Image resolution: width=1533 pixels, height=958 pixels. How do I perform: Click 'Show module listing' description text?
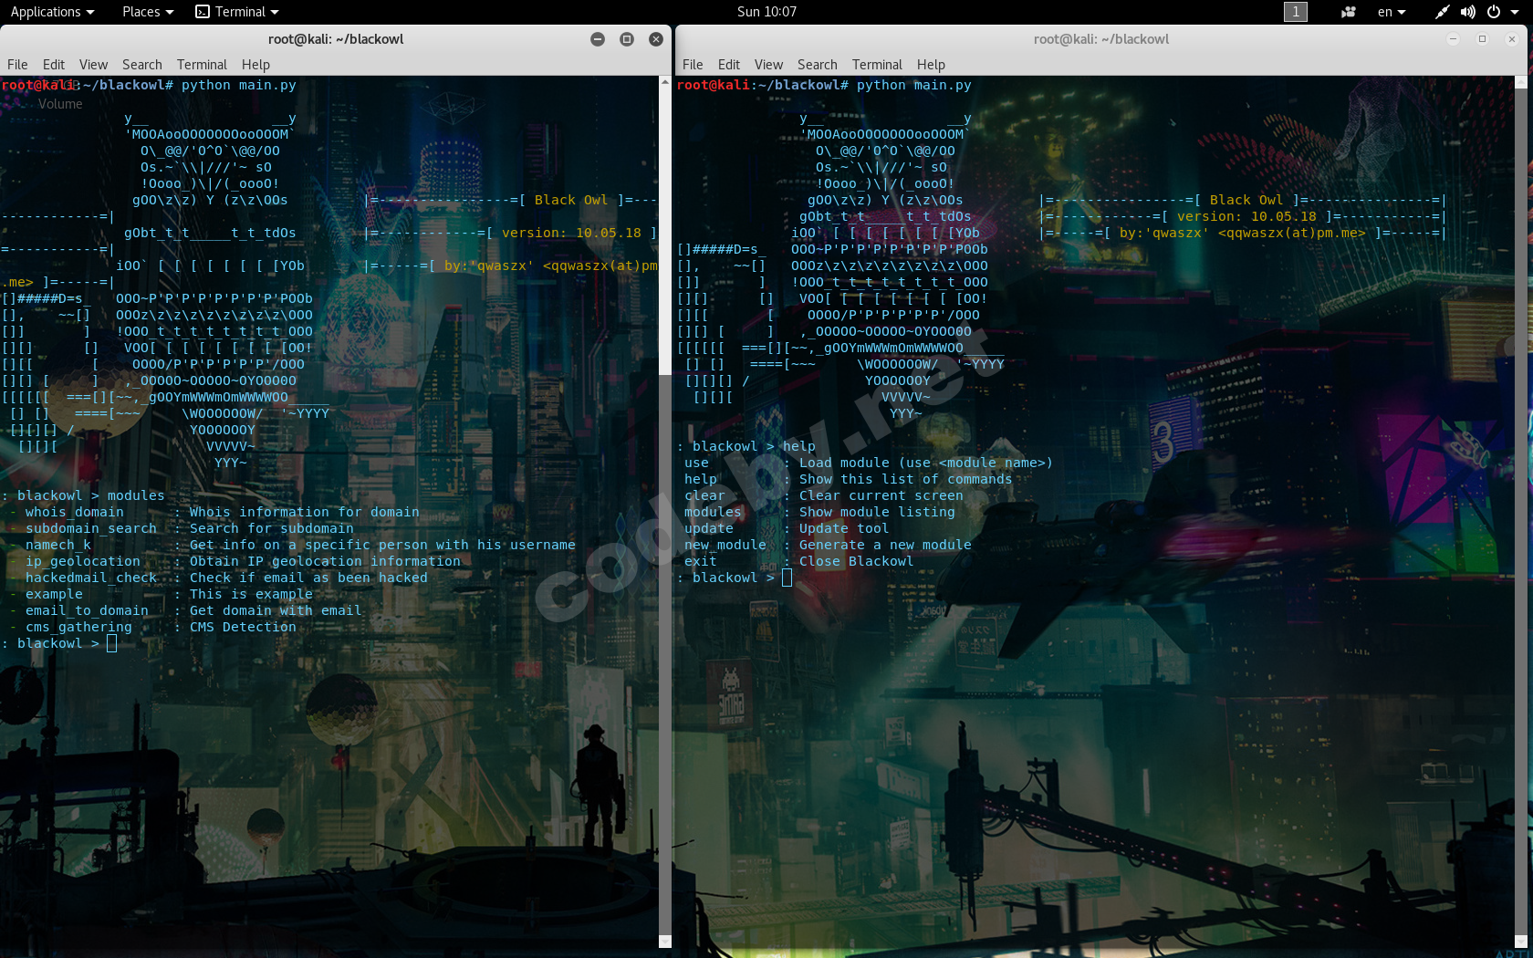click(x=877, y=513)
